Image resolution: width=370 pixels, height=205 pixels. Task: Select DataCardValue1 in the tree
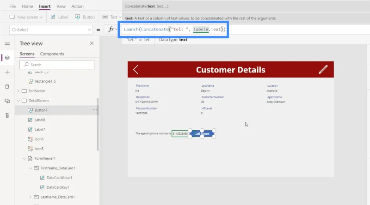pyautogui.click(x=59, y=178)
